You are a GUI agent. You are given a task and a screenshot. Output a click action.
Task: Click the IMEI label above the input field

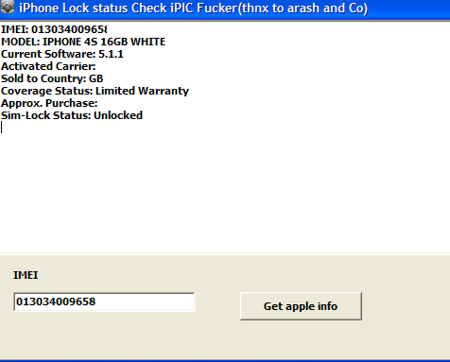point(26,275)
